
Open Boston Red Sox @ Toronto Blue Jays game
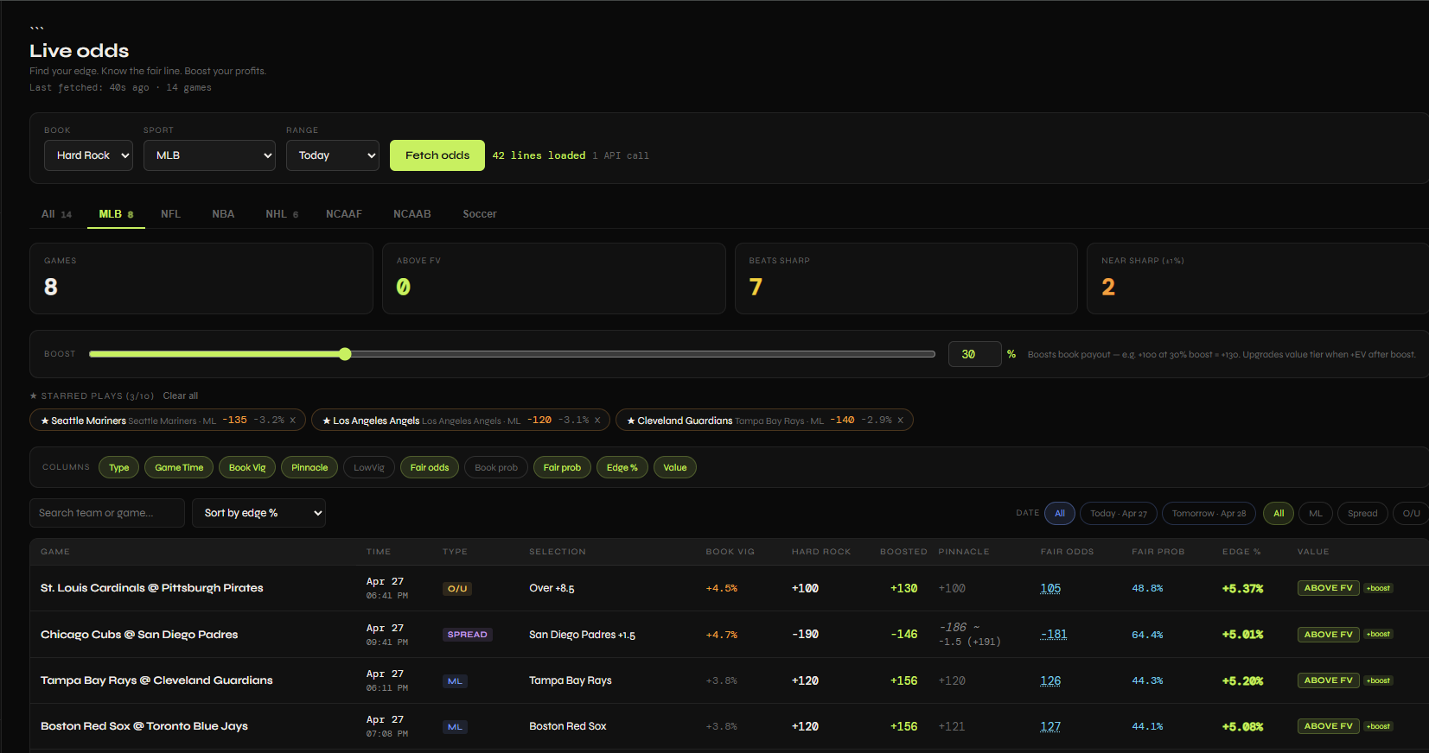144,726
